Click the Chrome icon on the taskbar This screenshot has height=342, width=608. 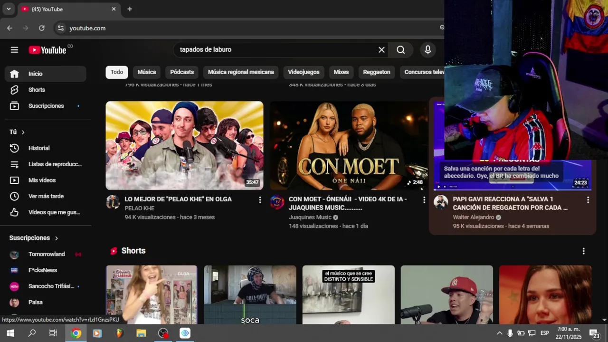tap(76, 333)
